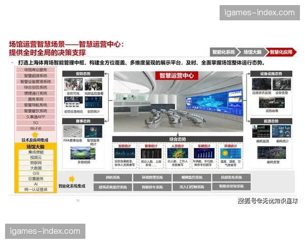Click the yellow 场馆大脑 panel heading
The width and height of the screenshot is (305, 244).
36,146
